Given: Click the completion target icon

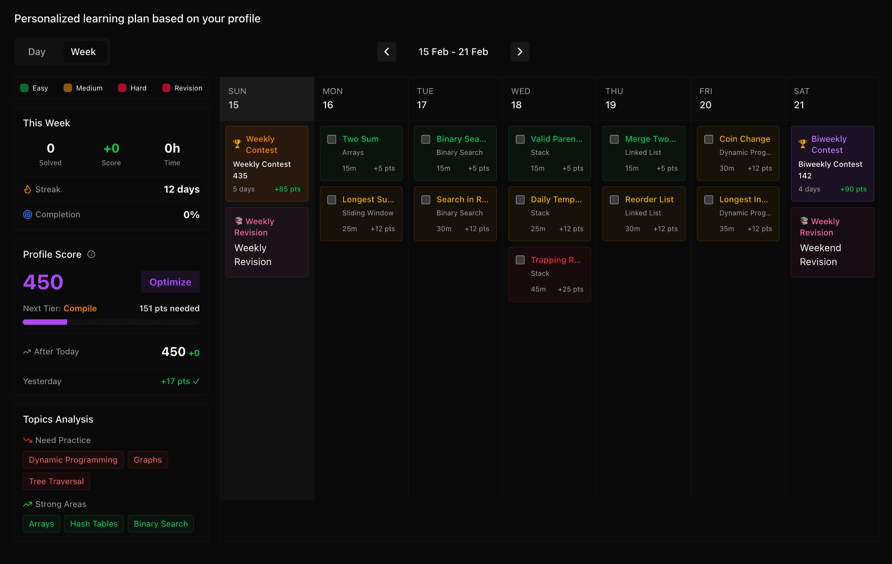Looking at the screenshot, I should tap(27, 215).
